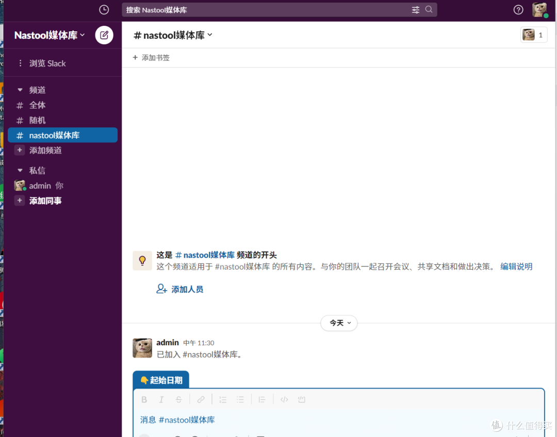Insert a code block from formatting toolbar

[301, 399]
